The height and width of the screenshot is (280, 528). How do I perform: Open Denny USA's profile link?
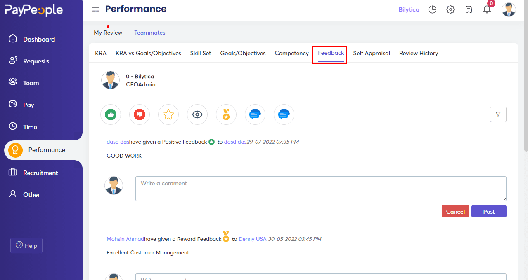pos(253,239)
